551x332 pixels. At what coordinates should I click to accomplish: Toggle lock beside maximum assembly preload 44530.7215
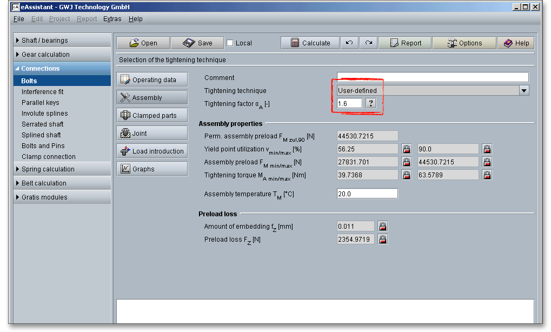(x=487, y=162)
